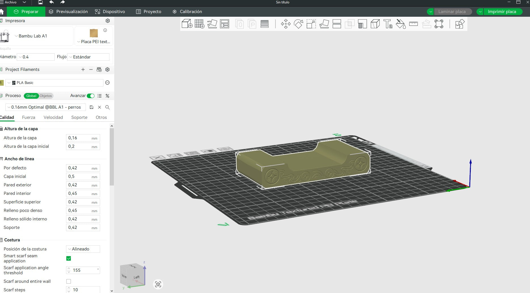Open the Text shape tool

(x=388, y=24)
